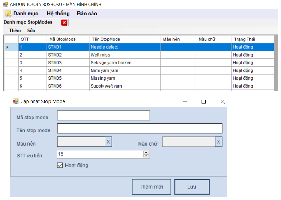Open the Màu chữ color picker box
This screenshot has width=281, height=200.
click(188, 142)
